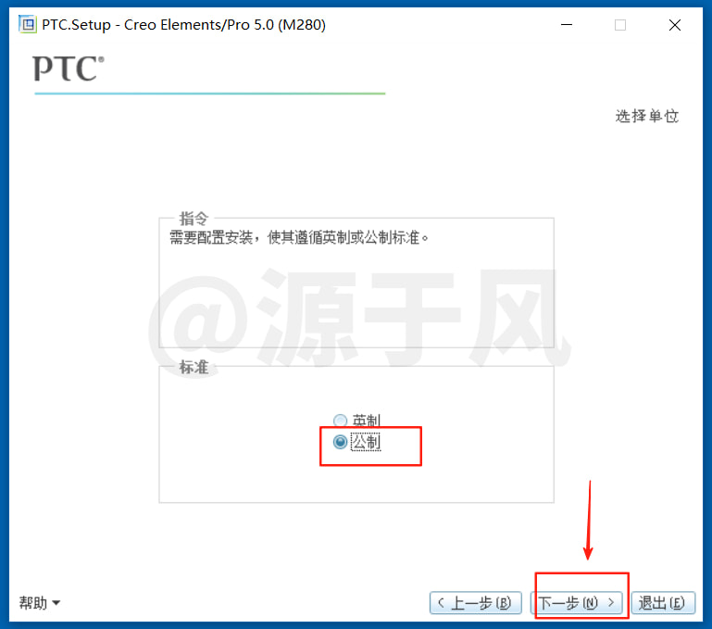The width and height of the screenshot is (712, 629).
Task: Click the PTC.Setup title bar icon
Action: 28,24
